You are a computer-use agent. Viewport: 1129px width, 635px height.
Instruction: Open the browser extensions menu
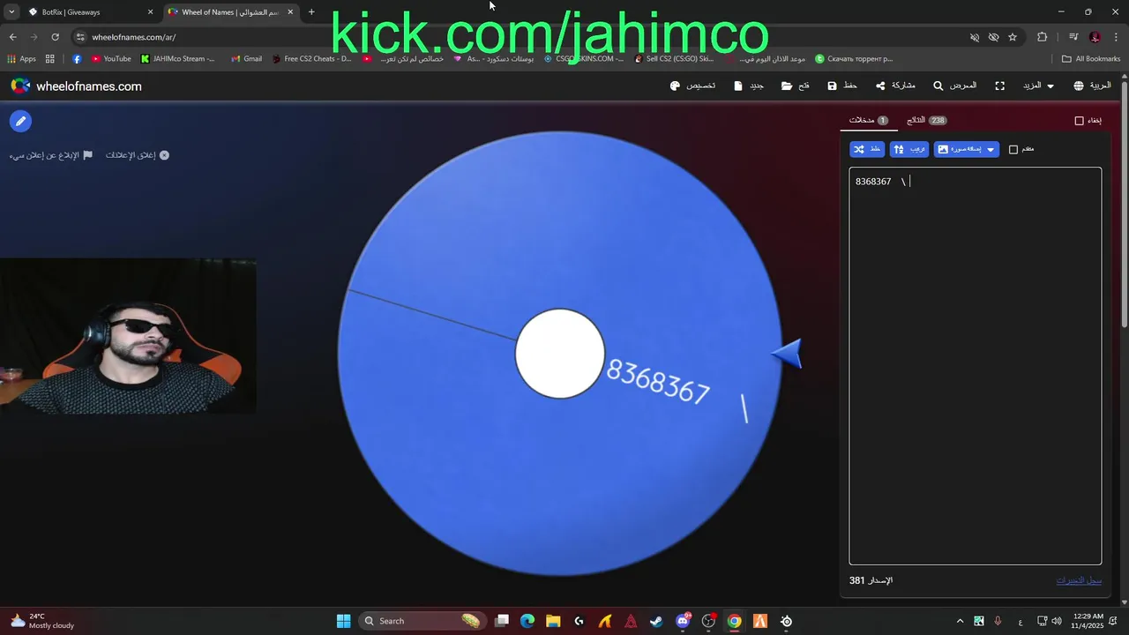(x=1042, y=37)
